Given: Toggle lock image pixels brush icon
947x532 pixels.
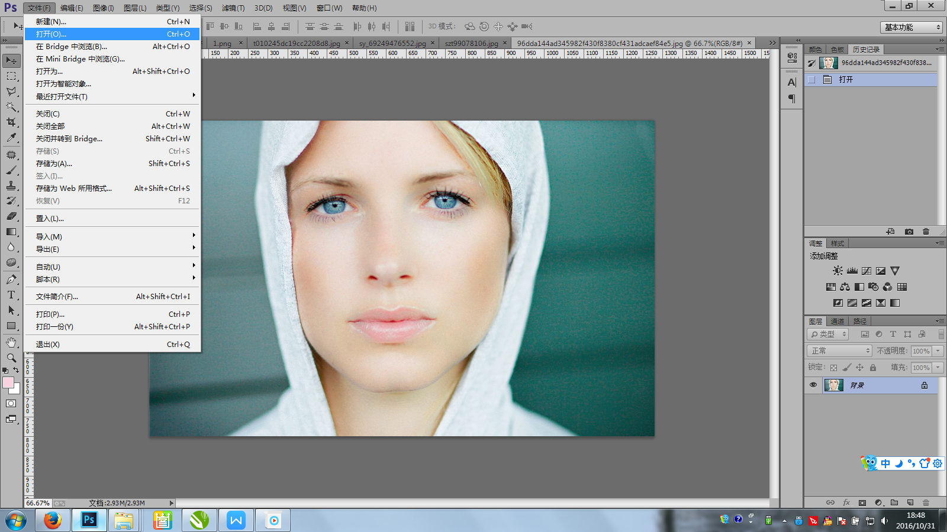Looking at the screenshot, I should click(847, 368).
